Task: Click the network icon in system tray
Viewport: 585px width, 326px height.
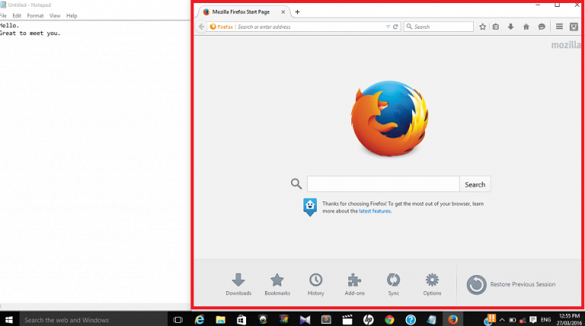Action: pos(523,320)
